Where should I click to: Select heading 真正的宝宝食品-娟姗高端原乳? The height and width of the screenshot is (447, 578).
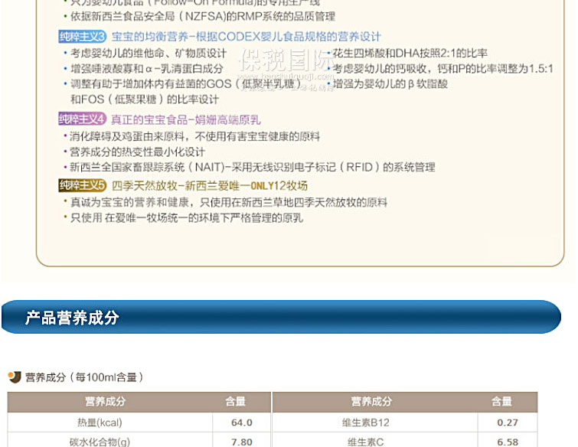(x=185, y=119)
